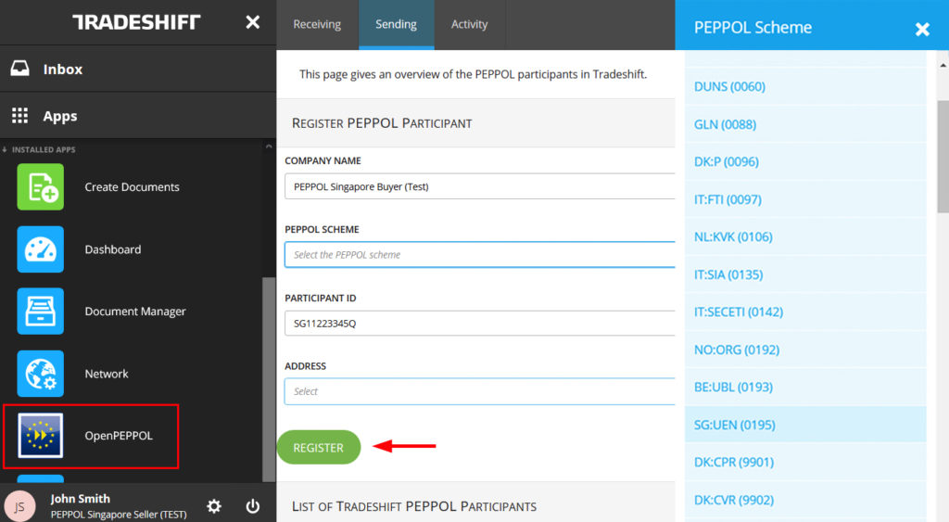Image resolution: width=949 pixels, height=522 pixels.
Task: Click the John Smith user name
Action: coord(81,499)
